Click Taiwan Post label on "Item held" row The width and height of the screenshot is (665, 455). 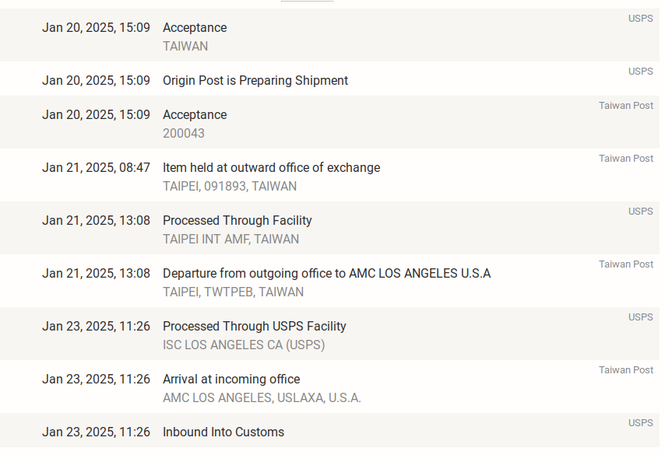(x=625, y=159)
